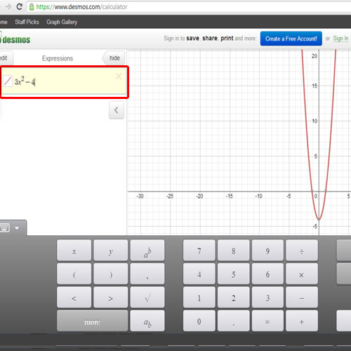This screenshot has height=351, width=351.
Task: Hide the Expressions panel using hide button
Action: 114,58
